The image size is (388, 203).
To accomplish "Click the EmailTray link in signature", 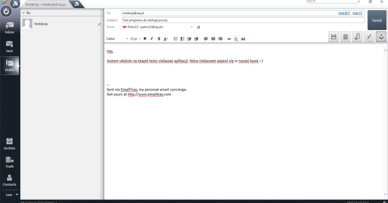I will [129, 89].
